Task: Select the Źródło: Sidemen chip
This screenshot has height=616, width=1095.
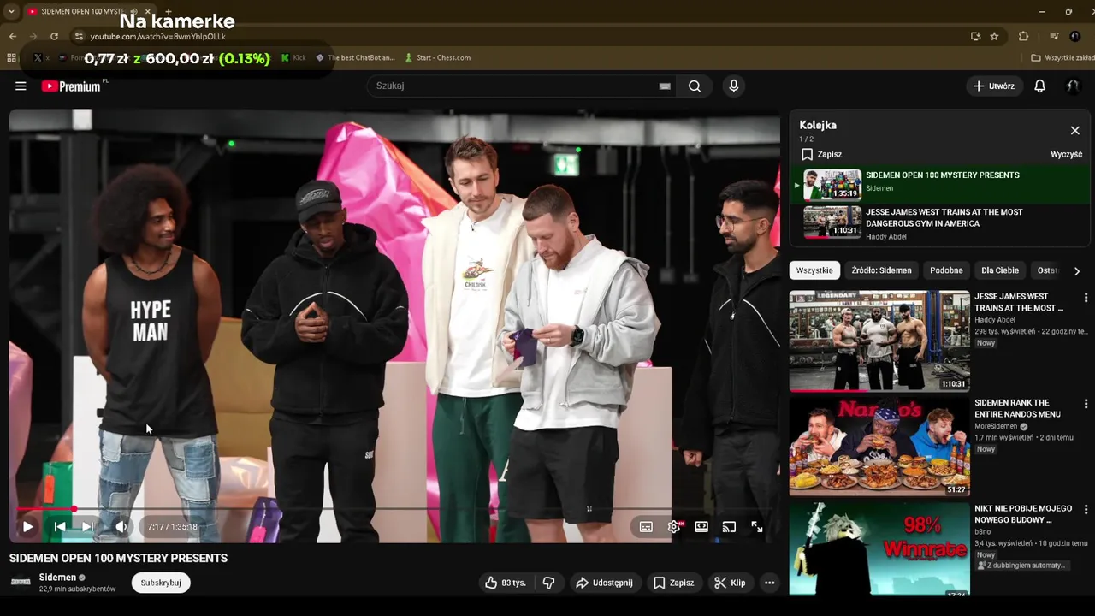Action: 881,270
